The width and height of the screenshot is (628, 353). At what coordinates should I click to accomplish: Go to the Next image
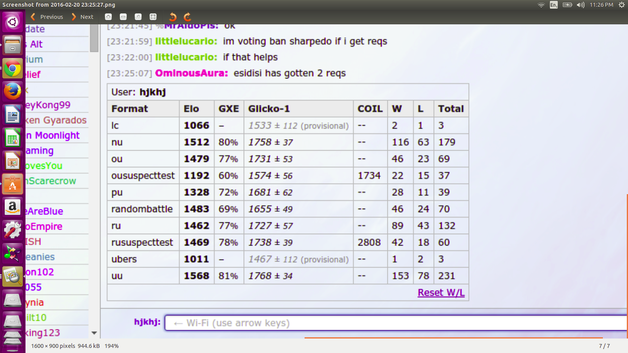[x=82, y=17]
